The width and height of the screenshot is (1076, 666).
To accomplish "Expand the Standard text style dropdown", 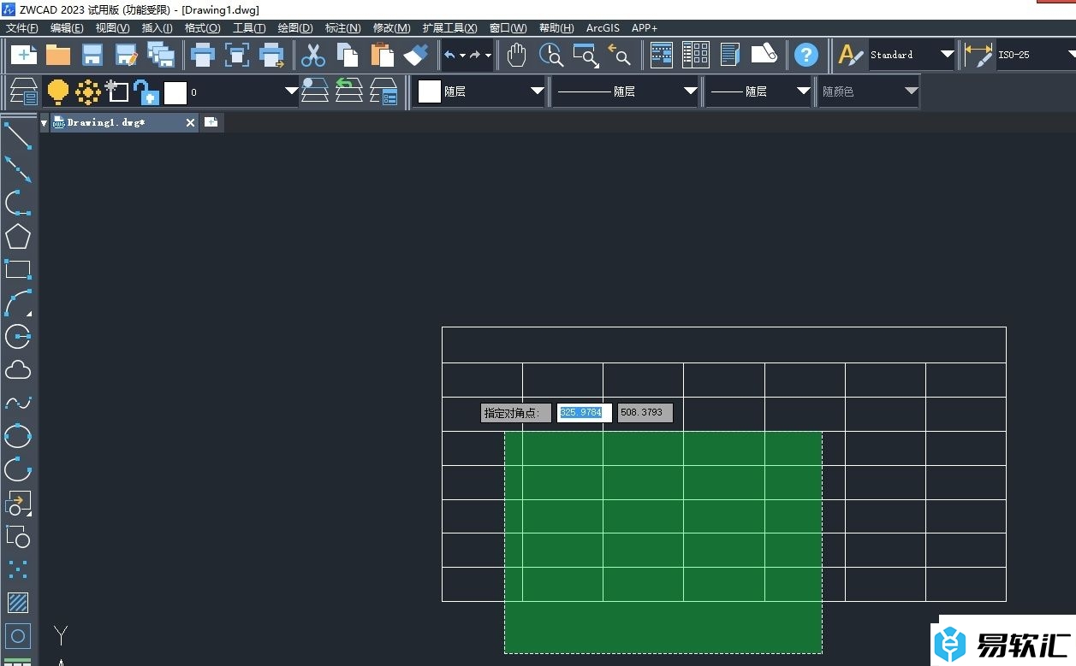I will 947,55.
